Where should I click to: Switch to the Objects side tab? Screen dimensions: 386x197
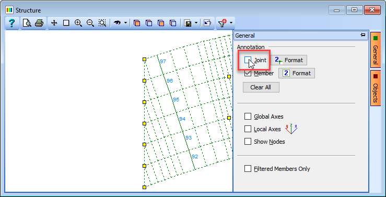(x=376, y=88)
